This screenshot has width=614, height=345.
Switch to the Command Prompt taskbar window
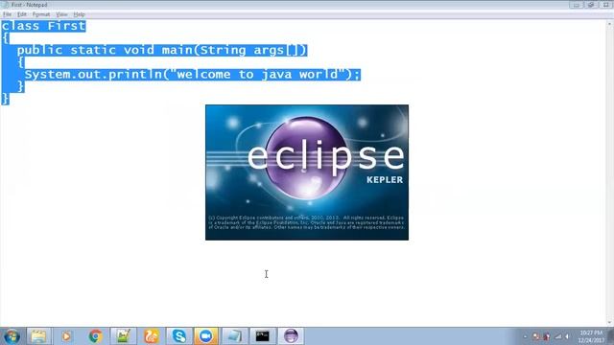coord(262,336)
